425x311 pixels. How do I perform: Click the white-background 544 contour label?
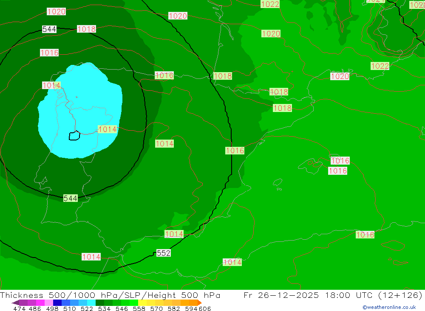pos(49,29)
